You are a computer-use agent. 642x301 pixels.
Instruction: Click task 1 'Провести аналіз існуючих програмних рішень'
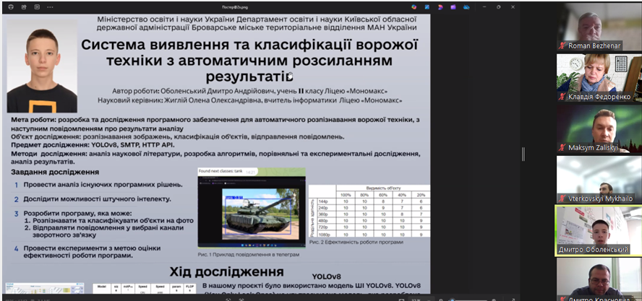[x=103, y=185]
